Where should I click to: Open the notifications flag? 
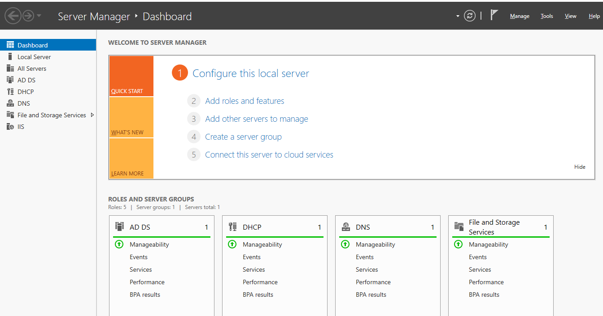pyautogui.click(x=494, y=15)
